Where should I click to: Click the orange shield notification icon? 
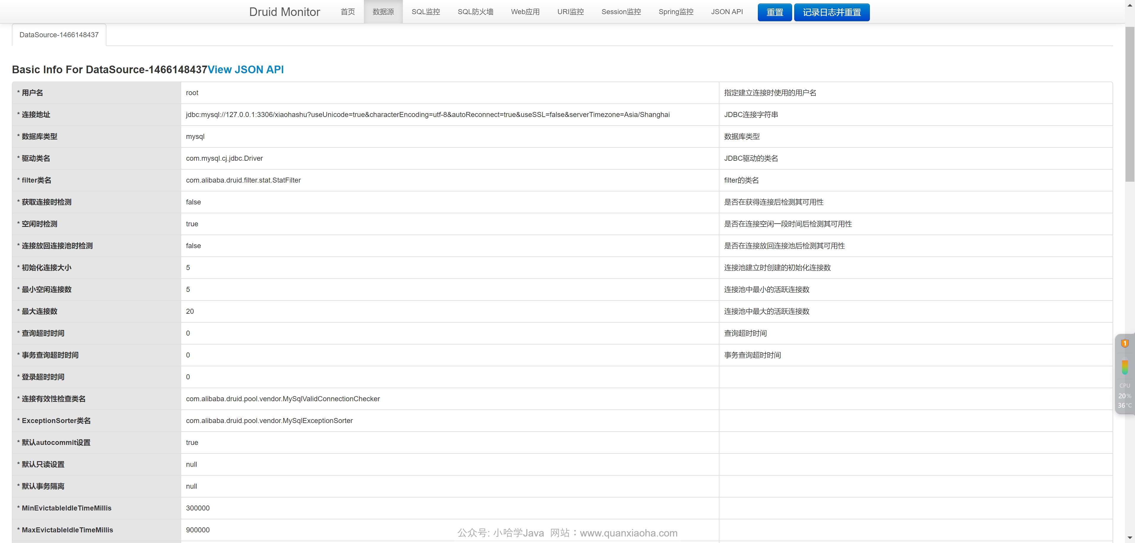click(1124, 344)
